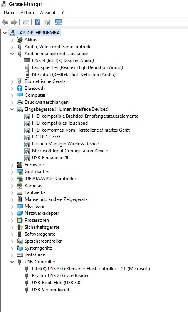The height and width of the screenshot is (312, 188).
Task: Expand the Computer category
Action: (12, 95)
